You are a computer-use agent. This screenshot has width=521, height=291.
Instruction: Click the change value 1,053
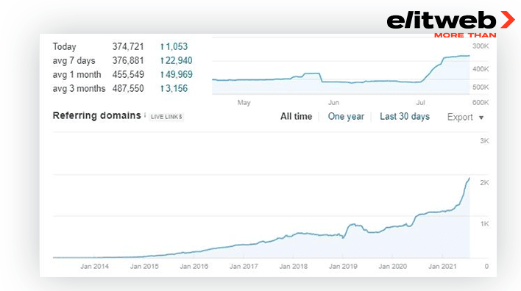pyautogui.click(x=174, y=46)
